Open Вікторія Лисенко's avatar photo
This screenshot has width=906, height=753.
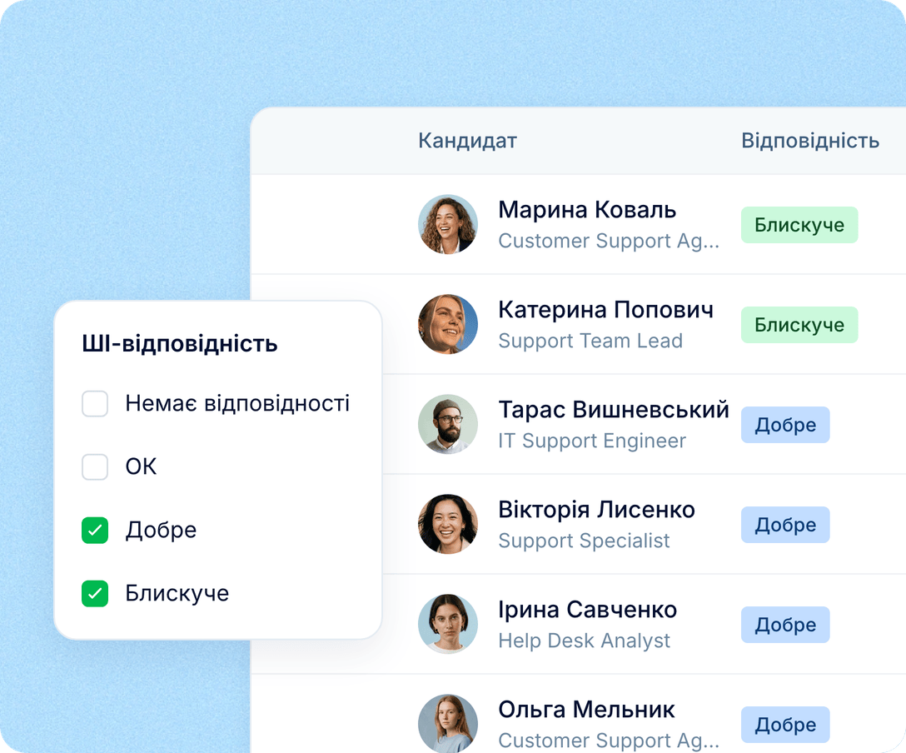coord(448,524)
